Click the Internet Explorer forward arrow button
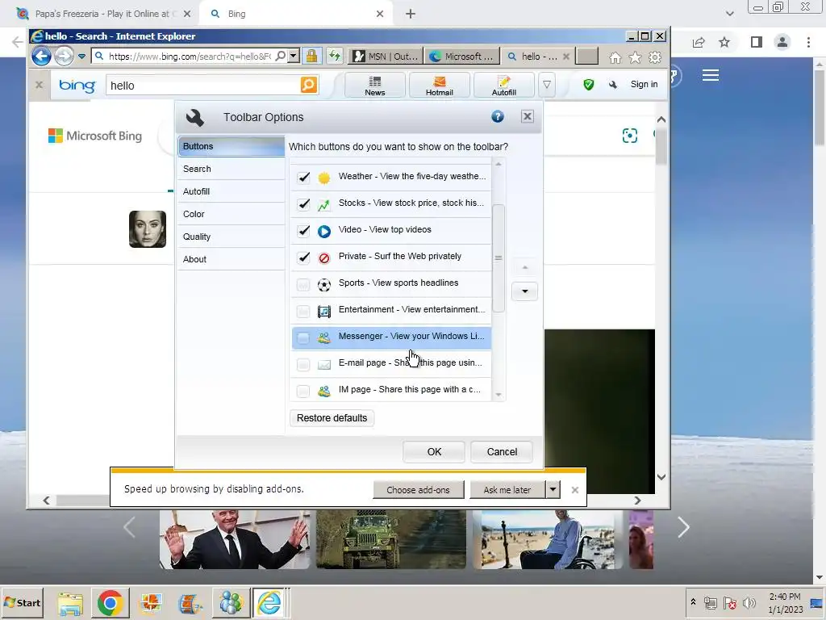 tap(64, 56)
